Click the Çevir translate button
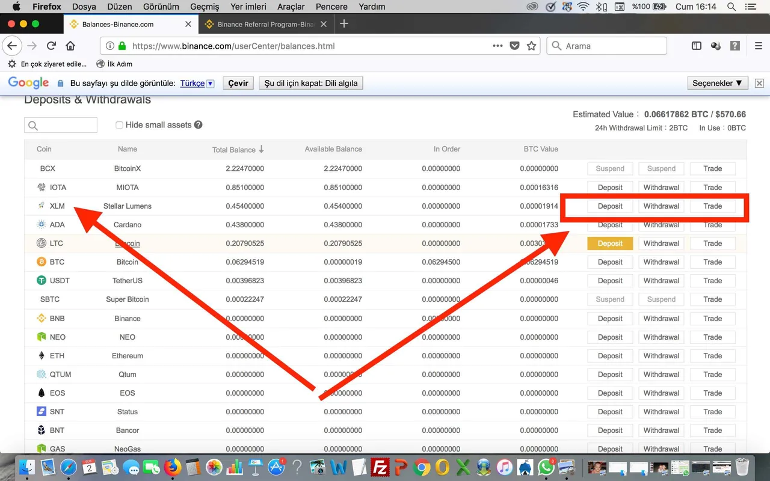The image size is (770, 481). pos(238,83)
